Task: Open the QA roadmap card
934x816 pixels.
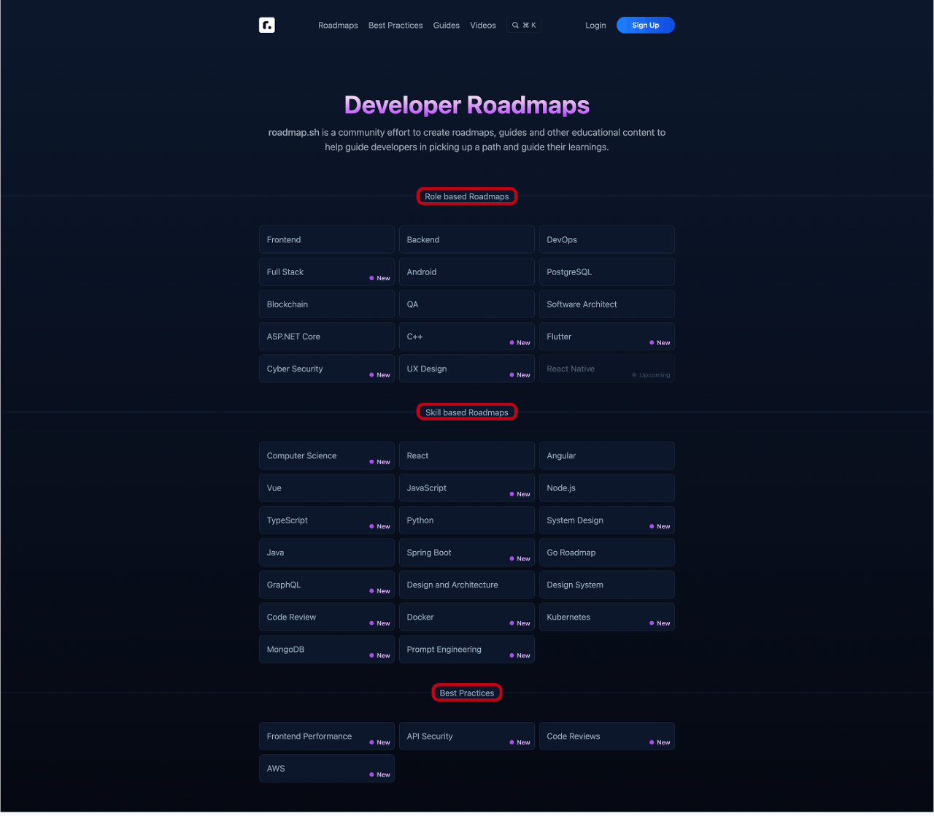Action: pos(467,304)
